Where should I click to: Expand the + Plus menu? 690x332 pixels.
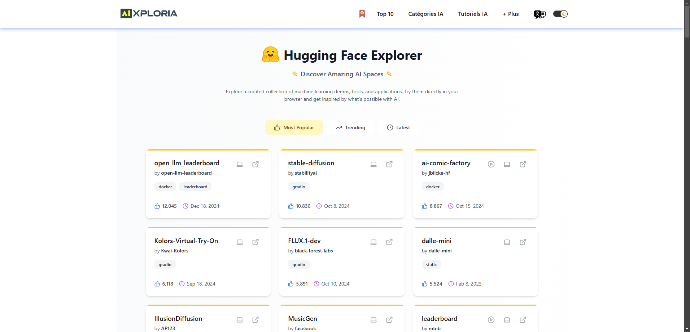pyautogui.click(x=511, y=14)
